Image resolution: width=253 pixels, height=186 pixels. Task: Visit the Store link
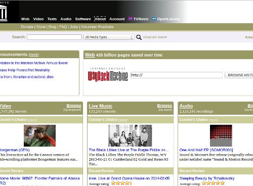[x=41, y=27]
